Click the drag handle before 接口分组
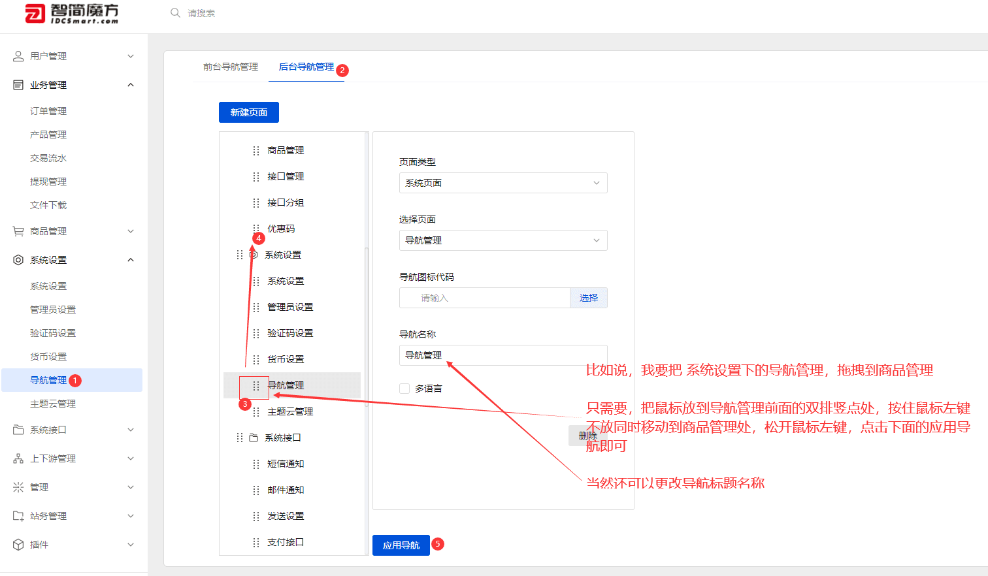Screen dimensions: 988x576 coord(256,202)
